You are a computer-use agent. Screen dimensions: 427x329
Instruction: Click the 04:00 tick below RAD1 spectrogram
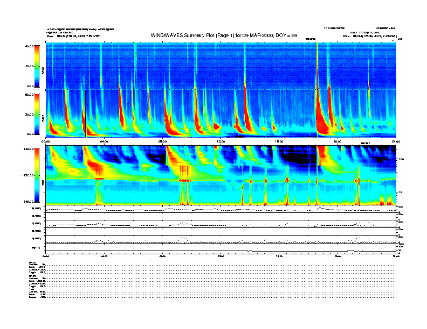tap(104, 141)
